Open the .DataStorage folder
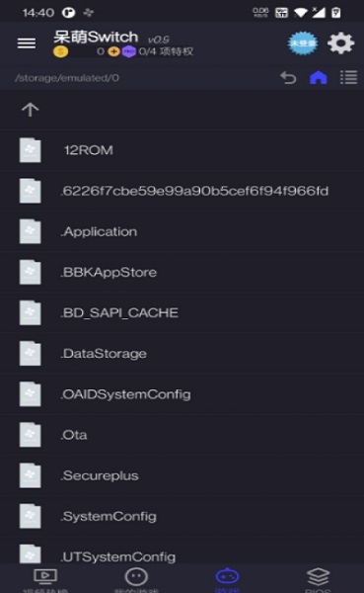364x593 pixels. 182,354
